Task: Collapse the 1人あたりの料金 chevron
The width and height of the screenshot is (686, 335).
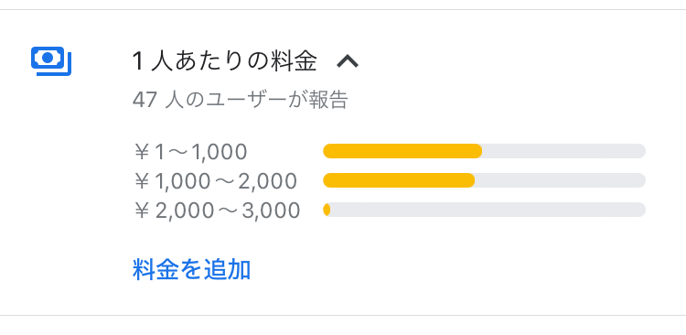Action: point(348,61)
